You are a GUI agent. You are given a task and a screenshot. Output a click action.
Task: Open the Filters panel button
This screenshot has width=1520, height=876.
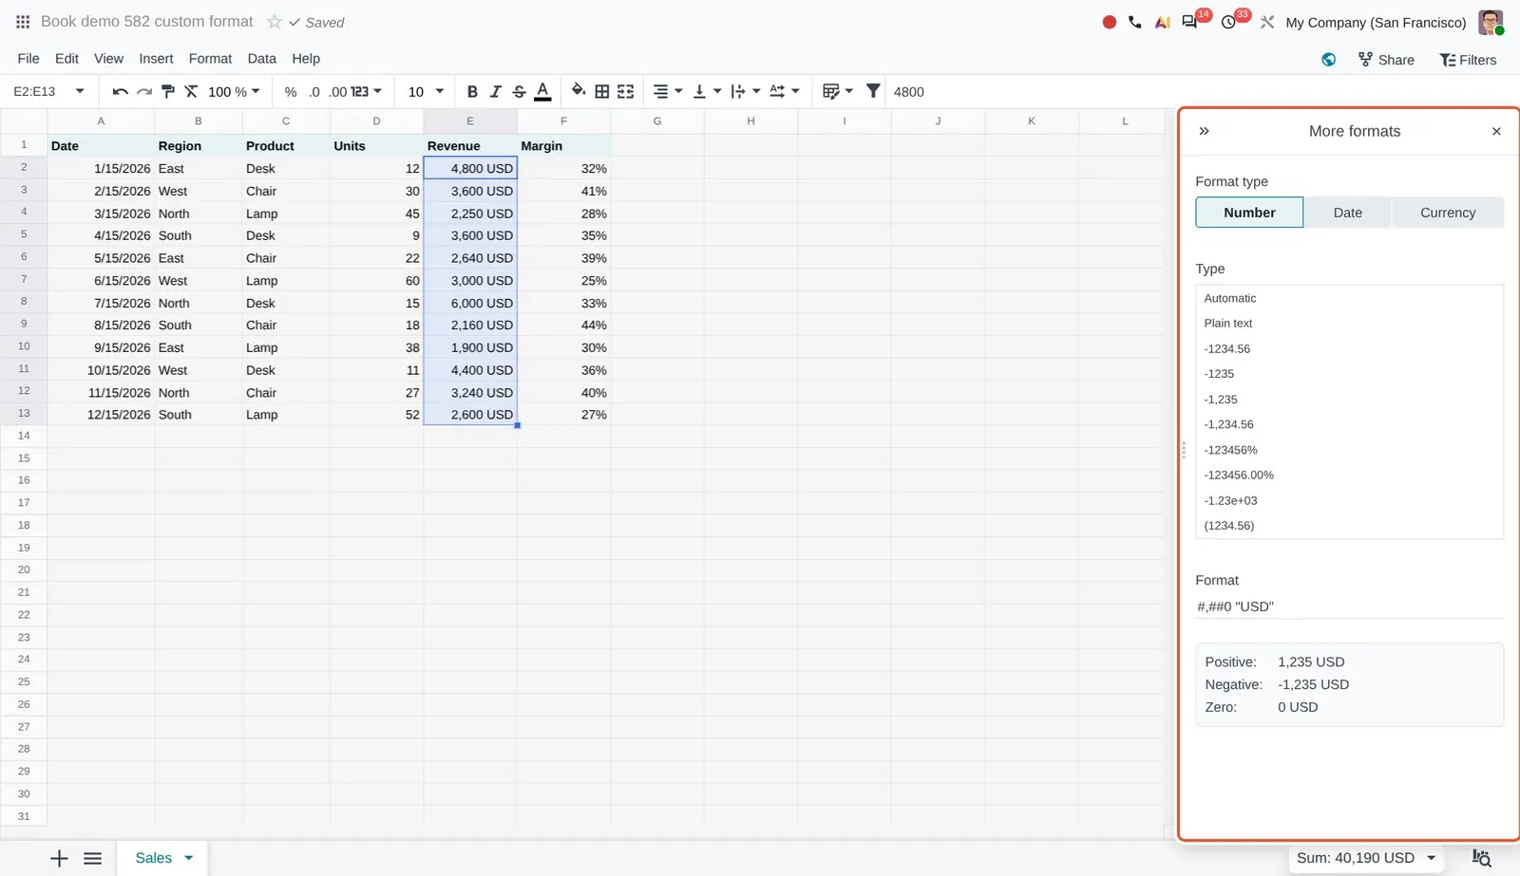[1468, 60]
